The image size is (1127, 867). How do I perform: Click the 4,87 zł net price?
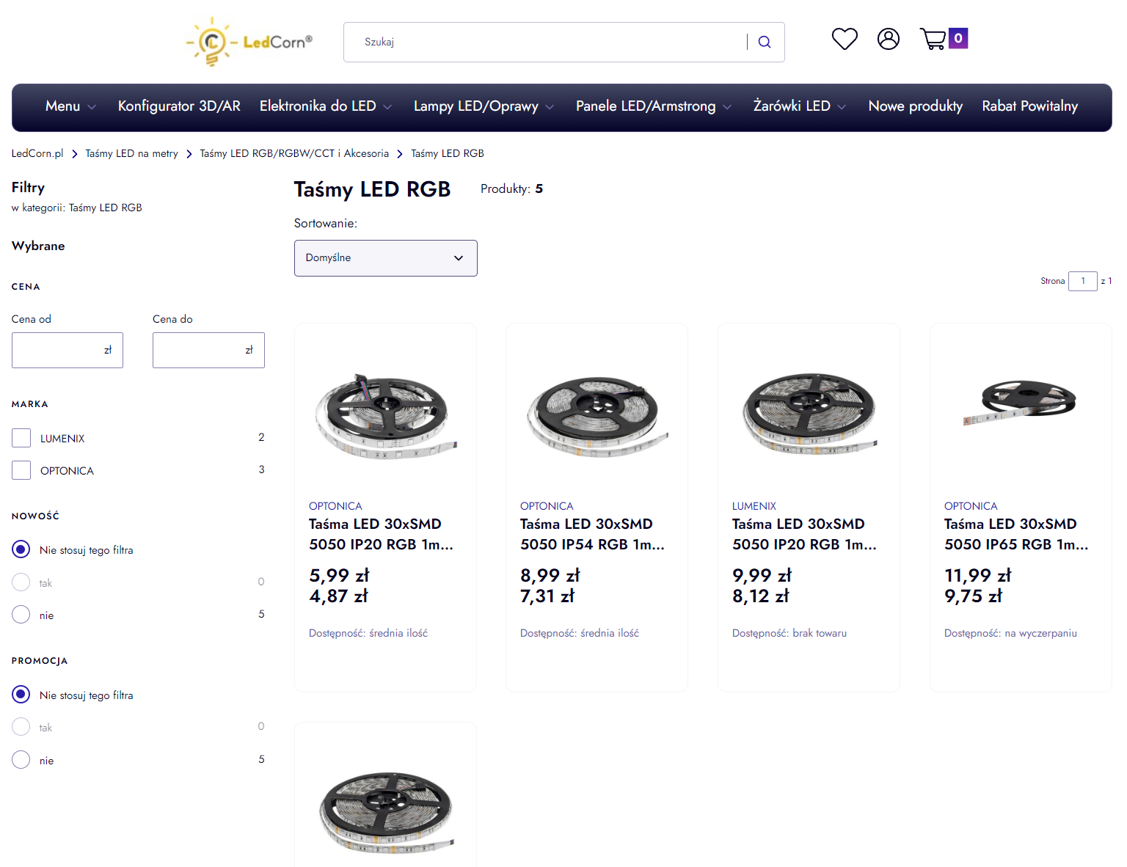[338, 596]
